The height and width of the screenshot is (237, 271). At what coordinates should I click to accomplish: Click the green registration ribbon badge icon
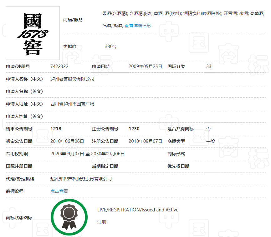point(69,217)
